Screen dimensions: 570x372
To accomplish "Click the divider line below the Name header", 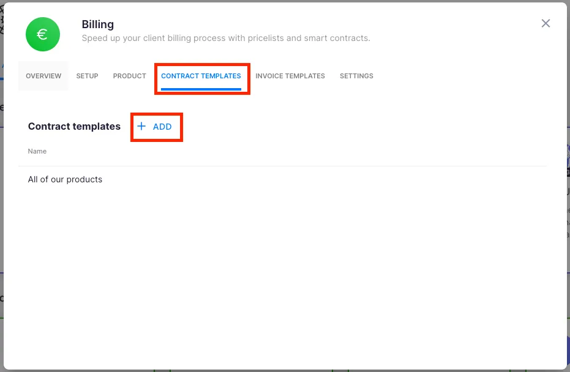I will (x=282, y=166).
